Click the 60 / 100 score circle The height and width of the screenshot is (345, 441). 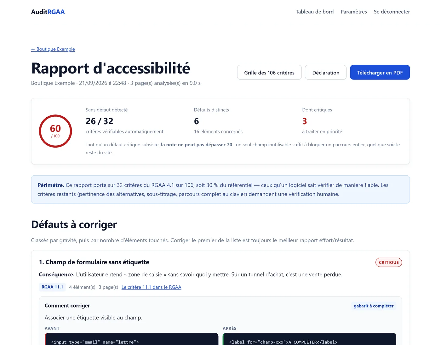pos(55,131)
